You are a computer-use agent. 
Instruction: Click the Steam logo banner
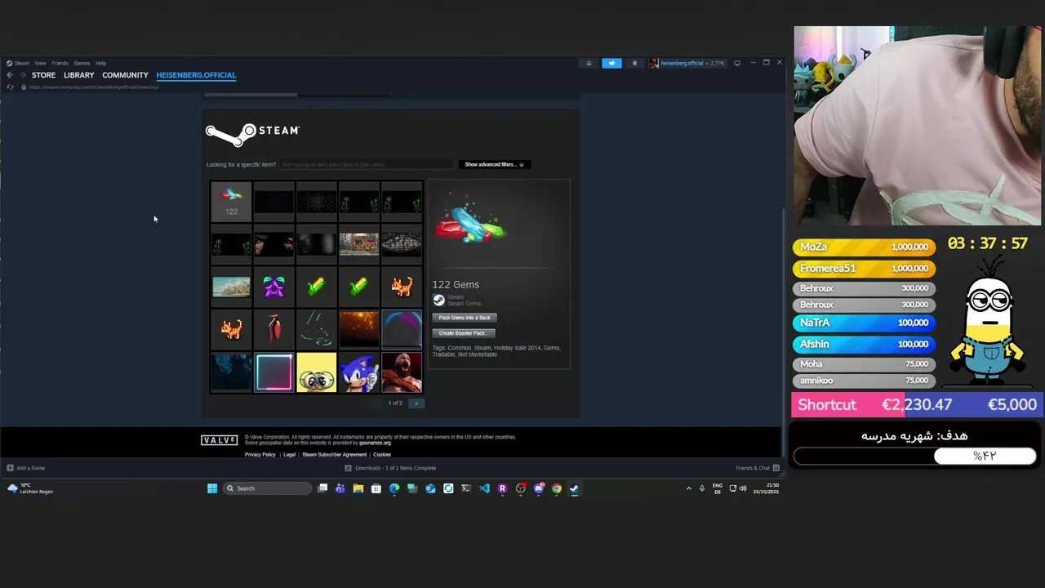(x=252, y=134)
